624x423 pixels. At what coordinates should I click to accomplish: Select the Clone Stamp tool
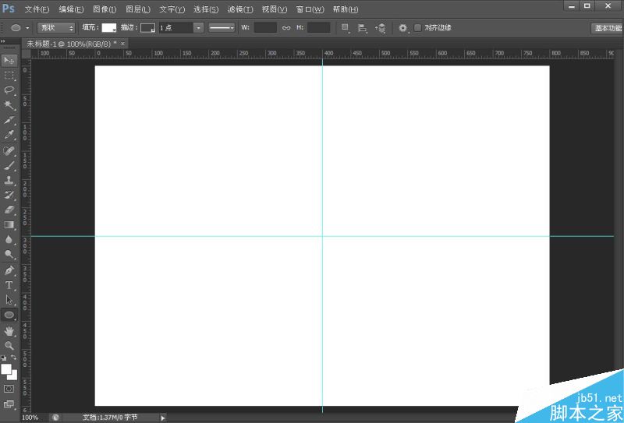(x=9, y=180)
